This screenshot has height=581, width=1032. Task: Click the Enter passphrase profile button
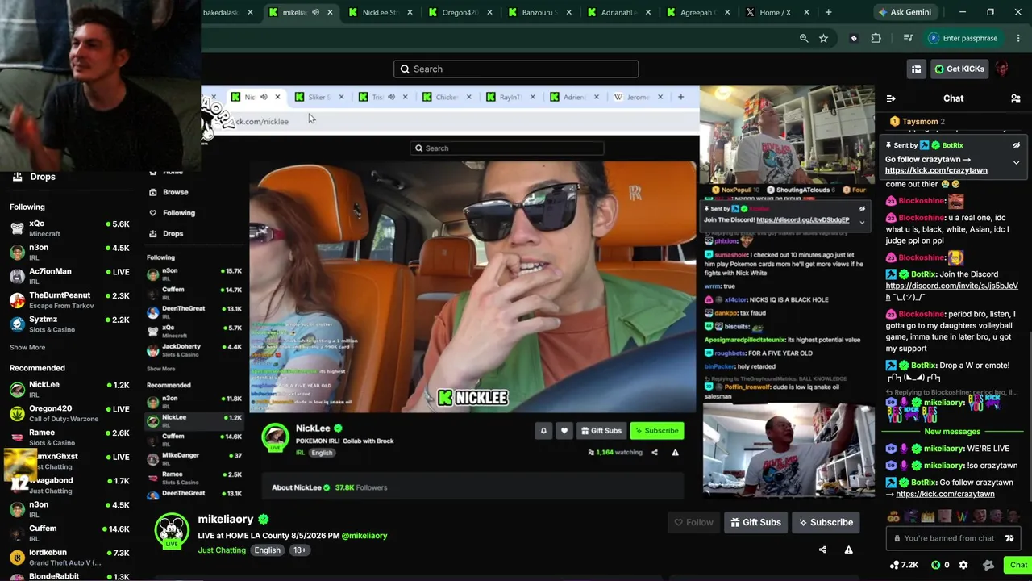tap(963, 38)
